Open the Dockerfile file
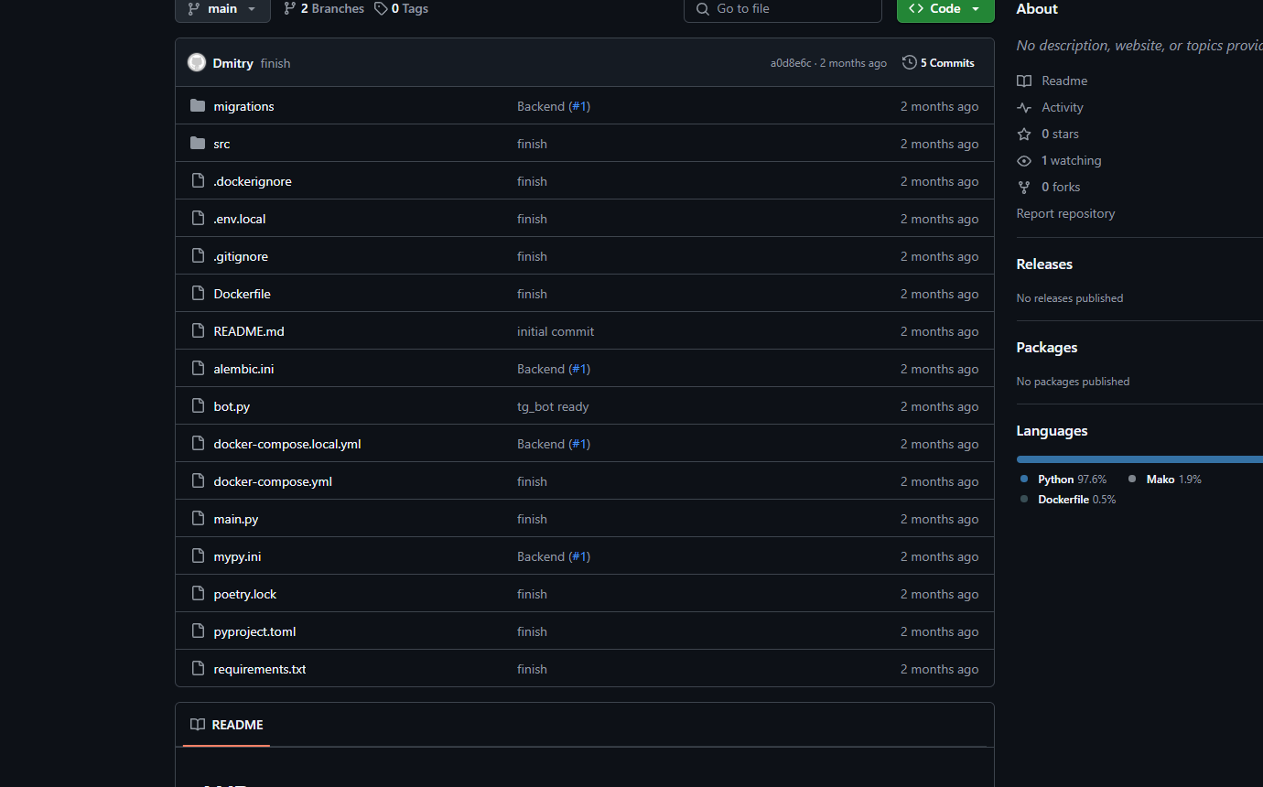The height and width of the screenshot is (787, 1263). pos(242,294)
